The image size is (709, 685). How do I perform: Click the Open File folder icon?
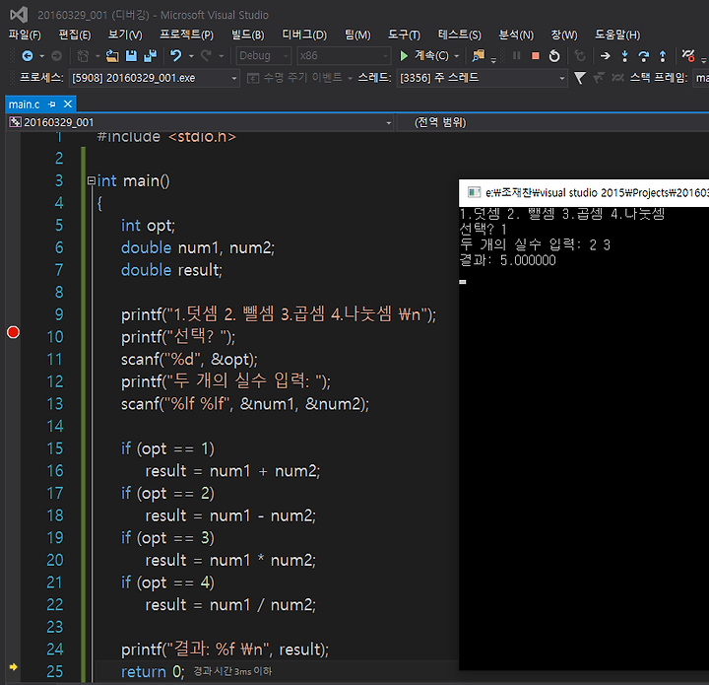click(112, 55)
